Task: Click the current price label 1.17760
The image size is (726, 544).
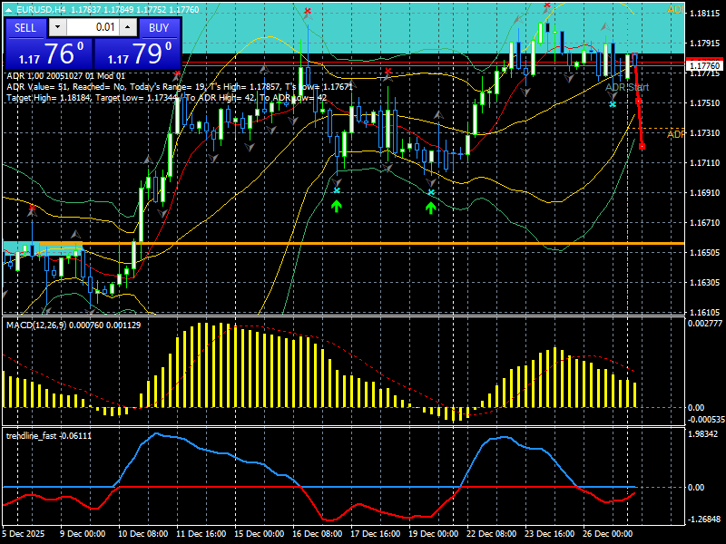Action: click(705, 65)
